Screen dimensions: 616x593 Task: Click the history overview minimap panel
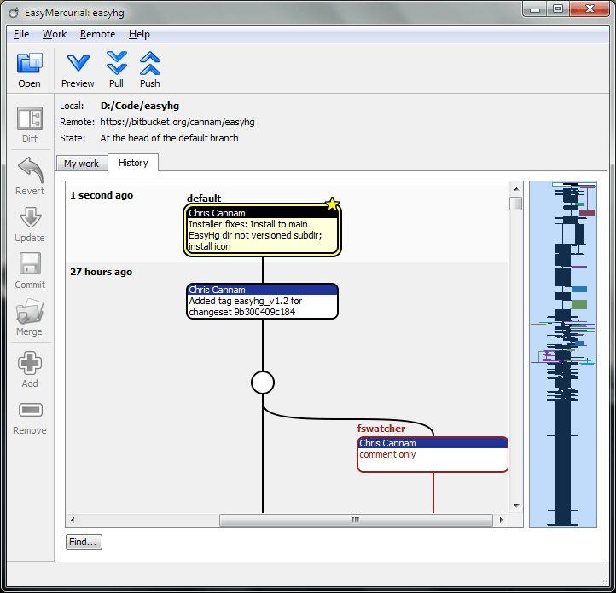(x=562, y=354)
